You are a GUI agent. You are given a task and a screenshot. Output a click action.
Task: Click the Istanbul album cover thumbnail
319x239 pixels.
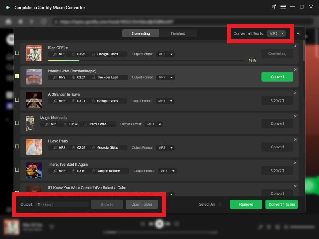[x=34, y=76]
